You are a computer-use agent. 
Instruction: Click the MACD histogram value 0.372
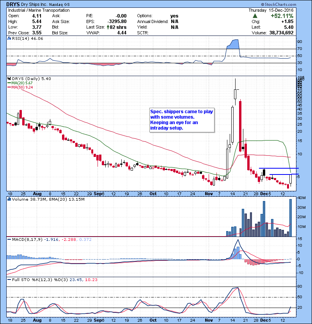click(85, 240)
